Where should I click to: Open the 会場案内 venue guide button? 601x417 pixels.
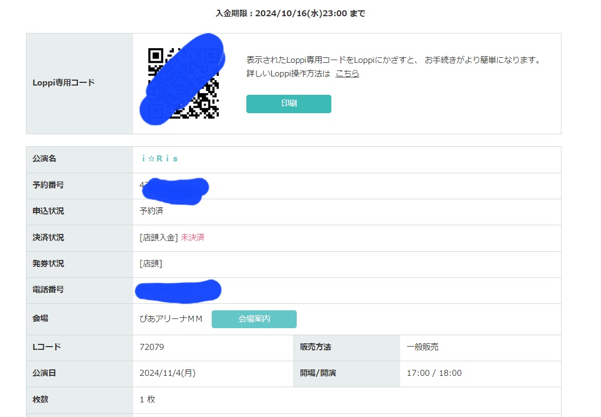pos(254,319)
